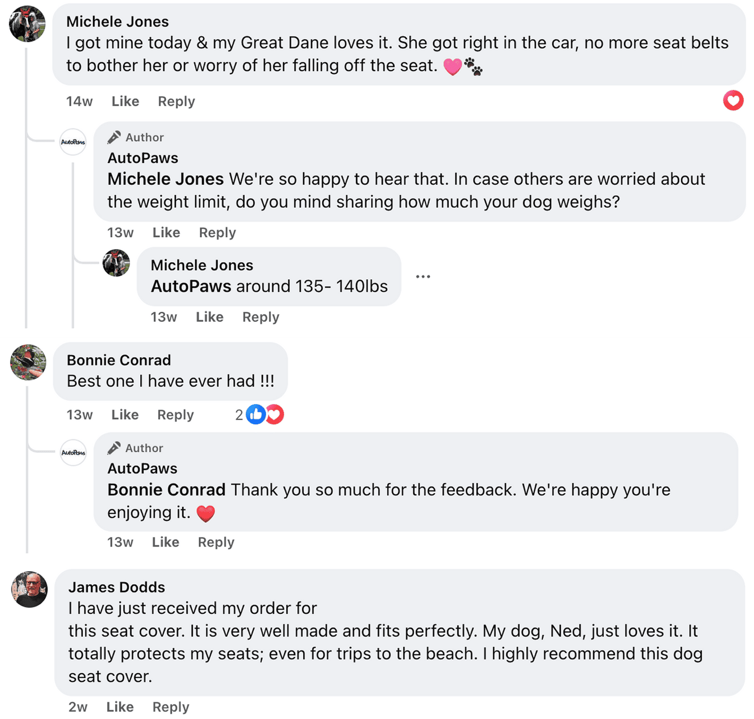Click Michele Jones's avatar on weight reply
The height and width of the screenshot is (719, 754).
[116, 263]
